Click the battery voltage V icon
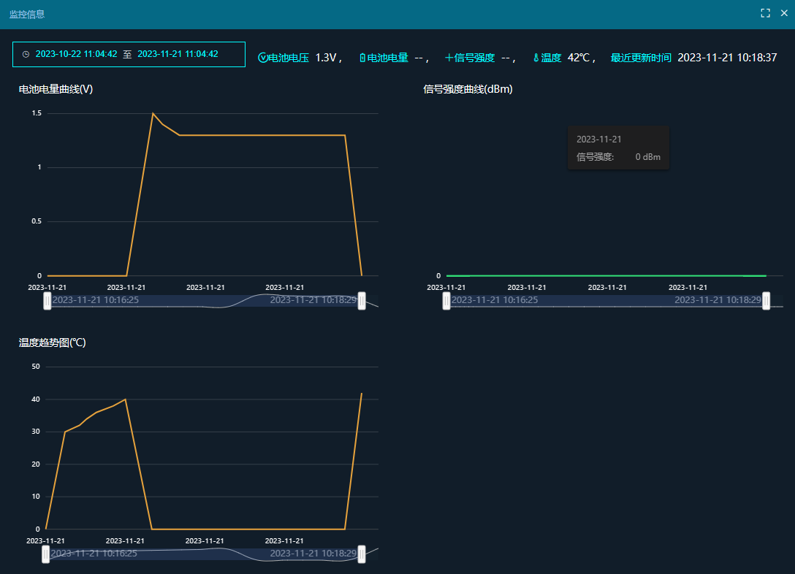Viewport: 795px width, 574px height. pos(262,58)
